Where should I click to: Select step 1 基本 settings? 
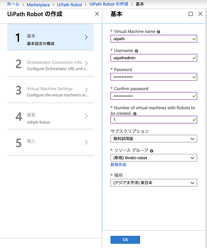coord(50,37)
